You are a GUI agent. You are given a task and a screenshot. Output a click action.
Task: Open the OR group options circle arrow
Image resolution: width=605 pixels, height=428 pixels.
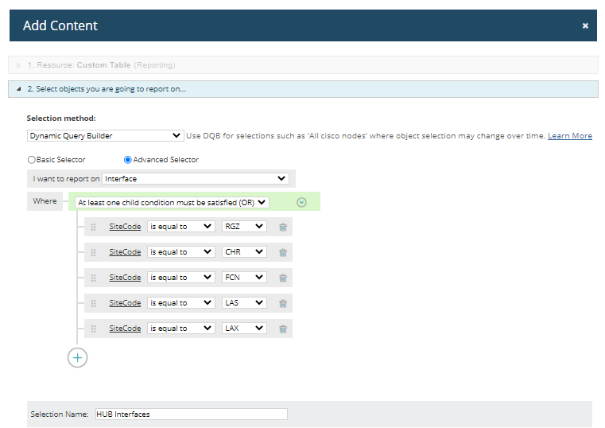click(x=302, y=202)
